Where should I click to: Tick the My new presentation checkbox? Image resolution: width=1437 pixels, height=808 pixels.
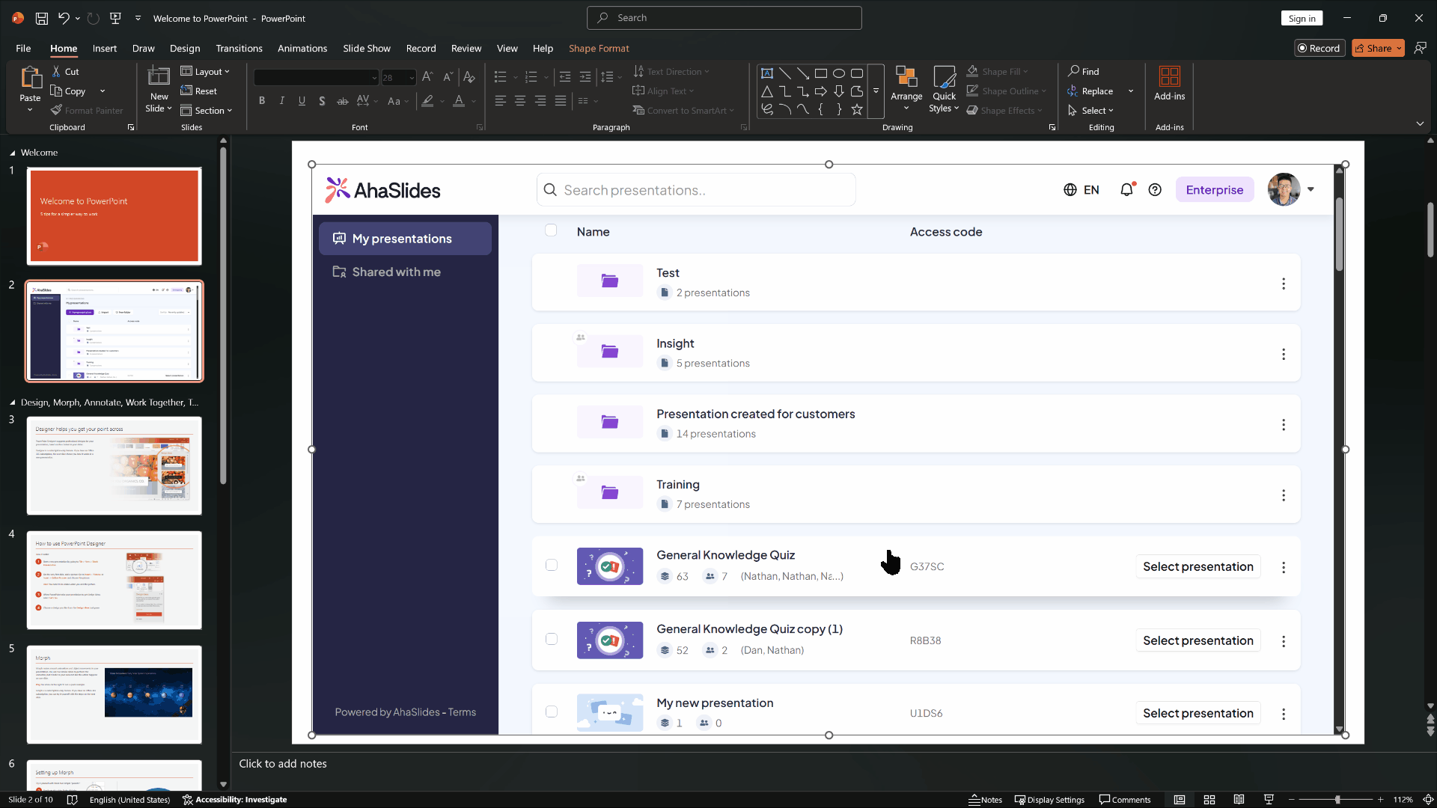tap(552, 712)
